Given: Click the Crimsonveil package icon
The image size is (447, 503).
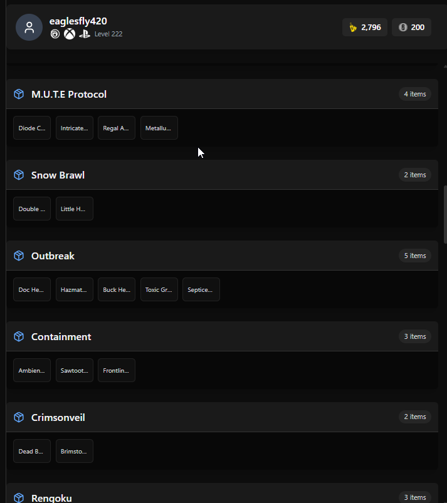Looking at the screenshot, I should coord(19,417).
